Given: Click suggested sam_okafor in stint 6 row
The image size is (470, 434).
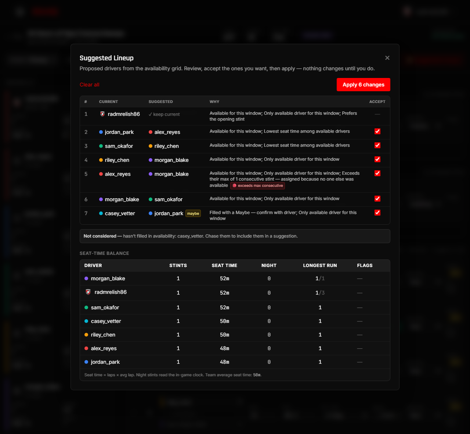Looking at the screenshot, I should click(166, 199).
